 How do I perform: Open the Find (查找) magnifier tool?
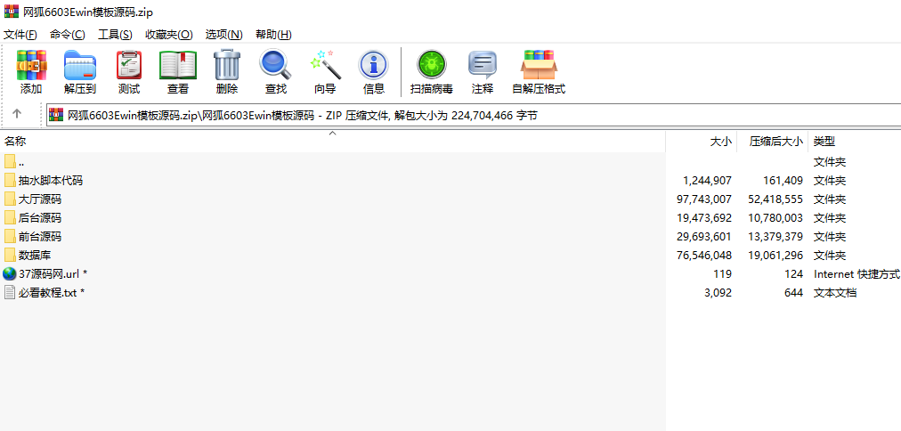coord(275,65)
